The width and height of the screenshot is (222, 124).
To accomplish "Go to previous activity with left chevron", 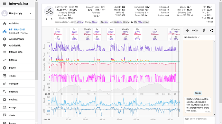I will tap(46, 19).
